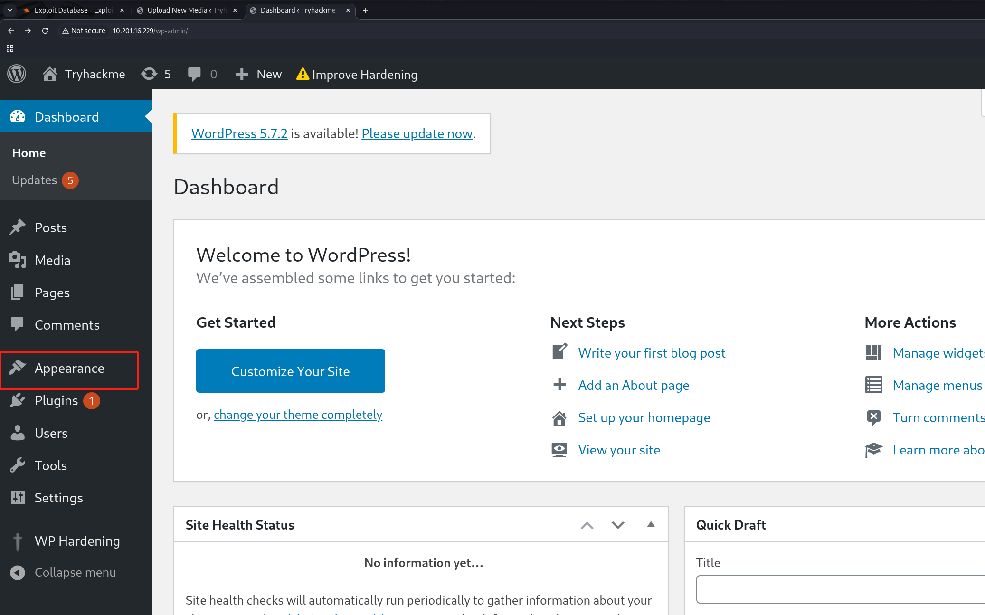
Task: Click change your theme completely link
Action: tap(298, 415)
